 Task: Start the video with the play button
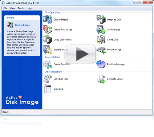[80, 54]
